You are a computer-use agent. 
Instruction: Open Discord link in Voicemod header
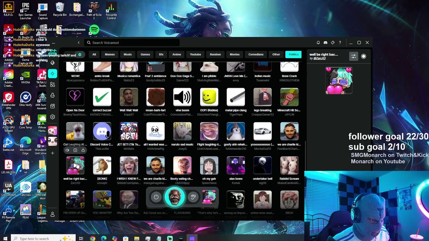(x=325, y=43)
